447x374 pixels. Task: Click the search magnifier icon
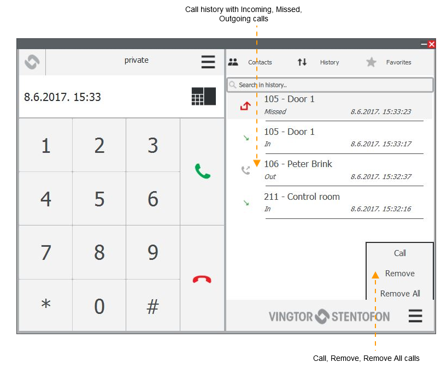(233, 85)
